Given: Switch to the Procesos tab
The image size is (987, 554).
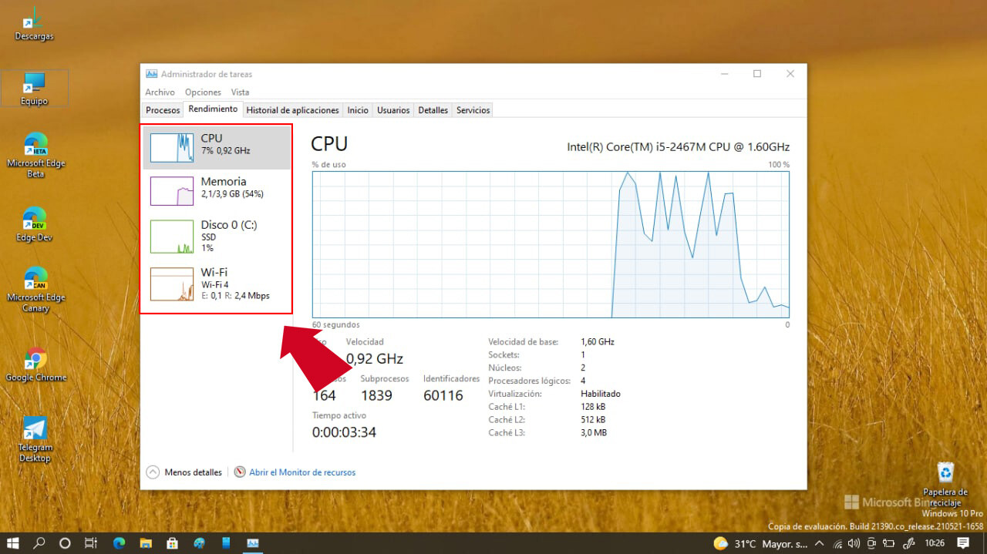Looking at the screenshot, I should pos(162,109).
